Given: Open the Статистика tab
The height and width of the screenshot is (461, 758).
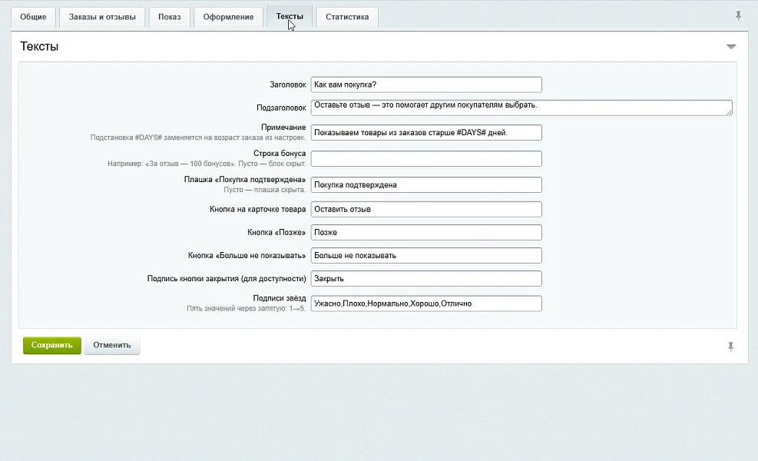Looking at the screenshot, I should click(347, 17).
